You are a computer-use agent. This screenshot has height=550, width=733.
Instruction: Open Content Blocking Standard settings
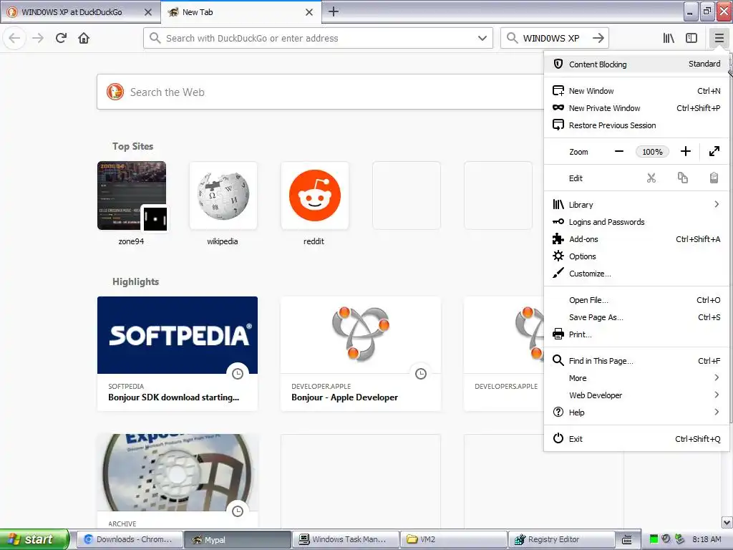636,64
